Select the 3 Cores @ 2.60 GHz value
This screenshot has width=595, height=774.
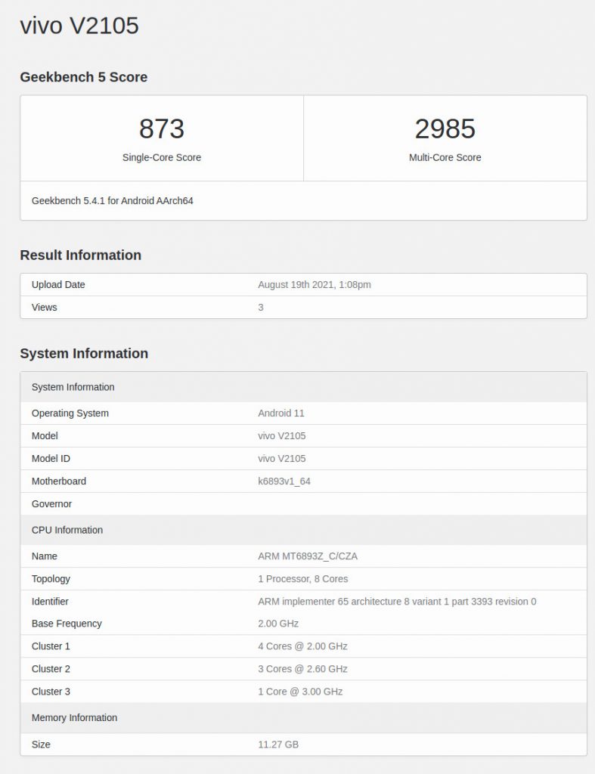tap(302, 669)
